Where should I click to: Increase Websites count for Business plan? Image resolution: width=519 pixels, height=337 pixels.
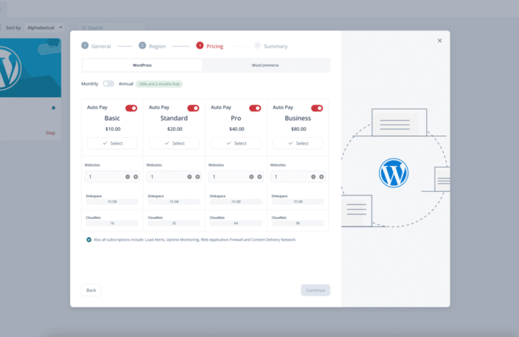pos(322,177)
